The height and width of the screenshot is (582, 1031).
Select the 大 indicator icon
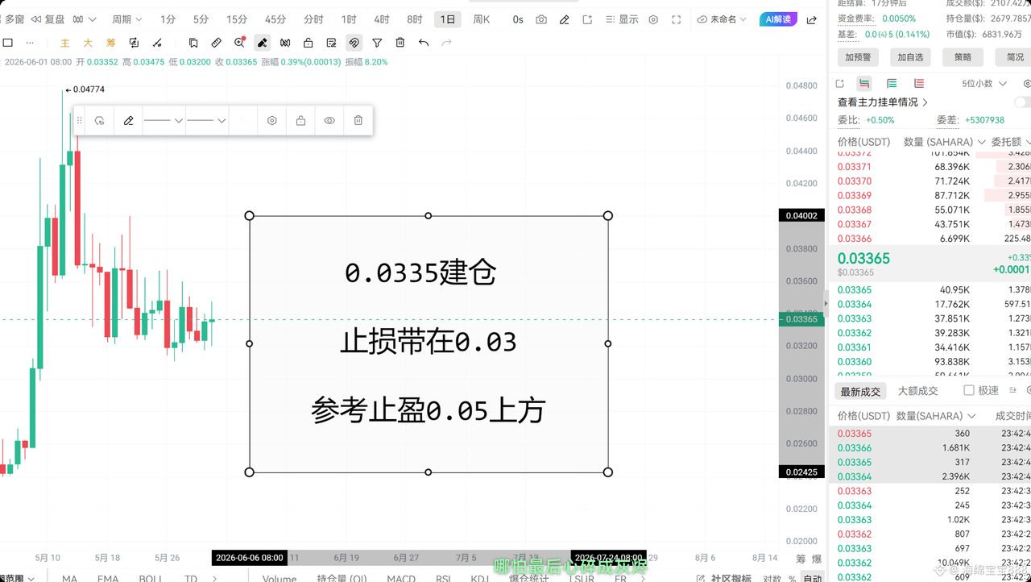tap(88, 43)
